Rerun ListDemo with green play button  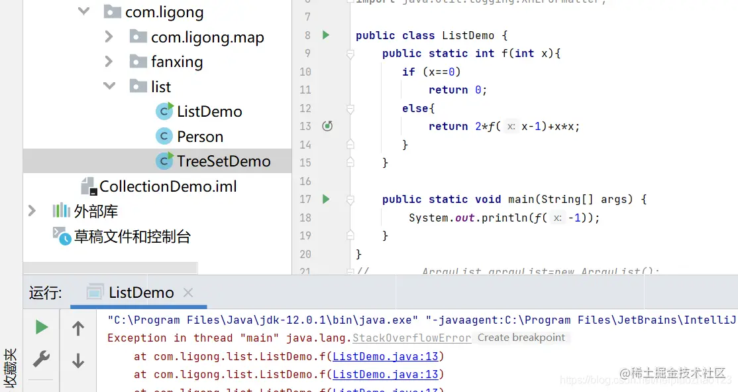(42, 326)
